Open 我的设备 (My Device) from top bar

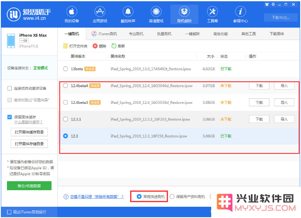click(x=72, y=15)
